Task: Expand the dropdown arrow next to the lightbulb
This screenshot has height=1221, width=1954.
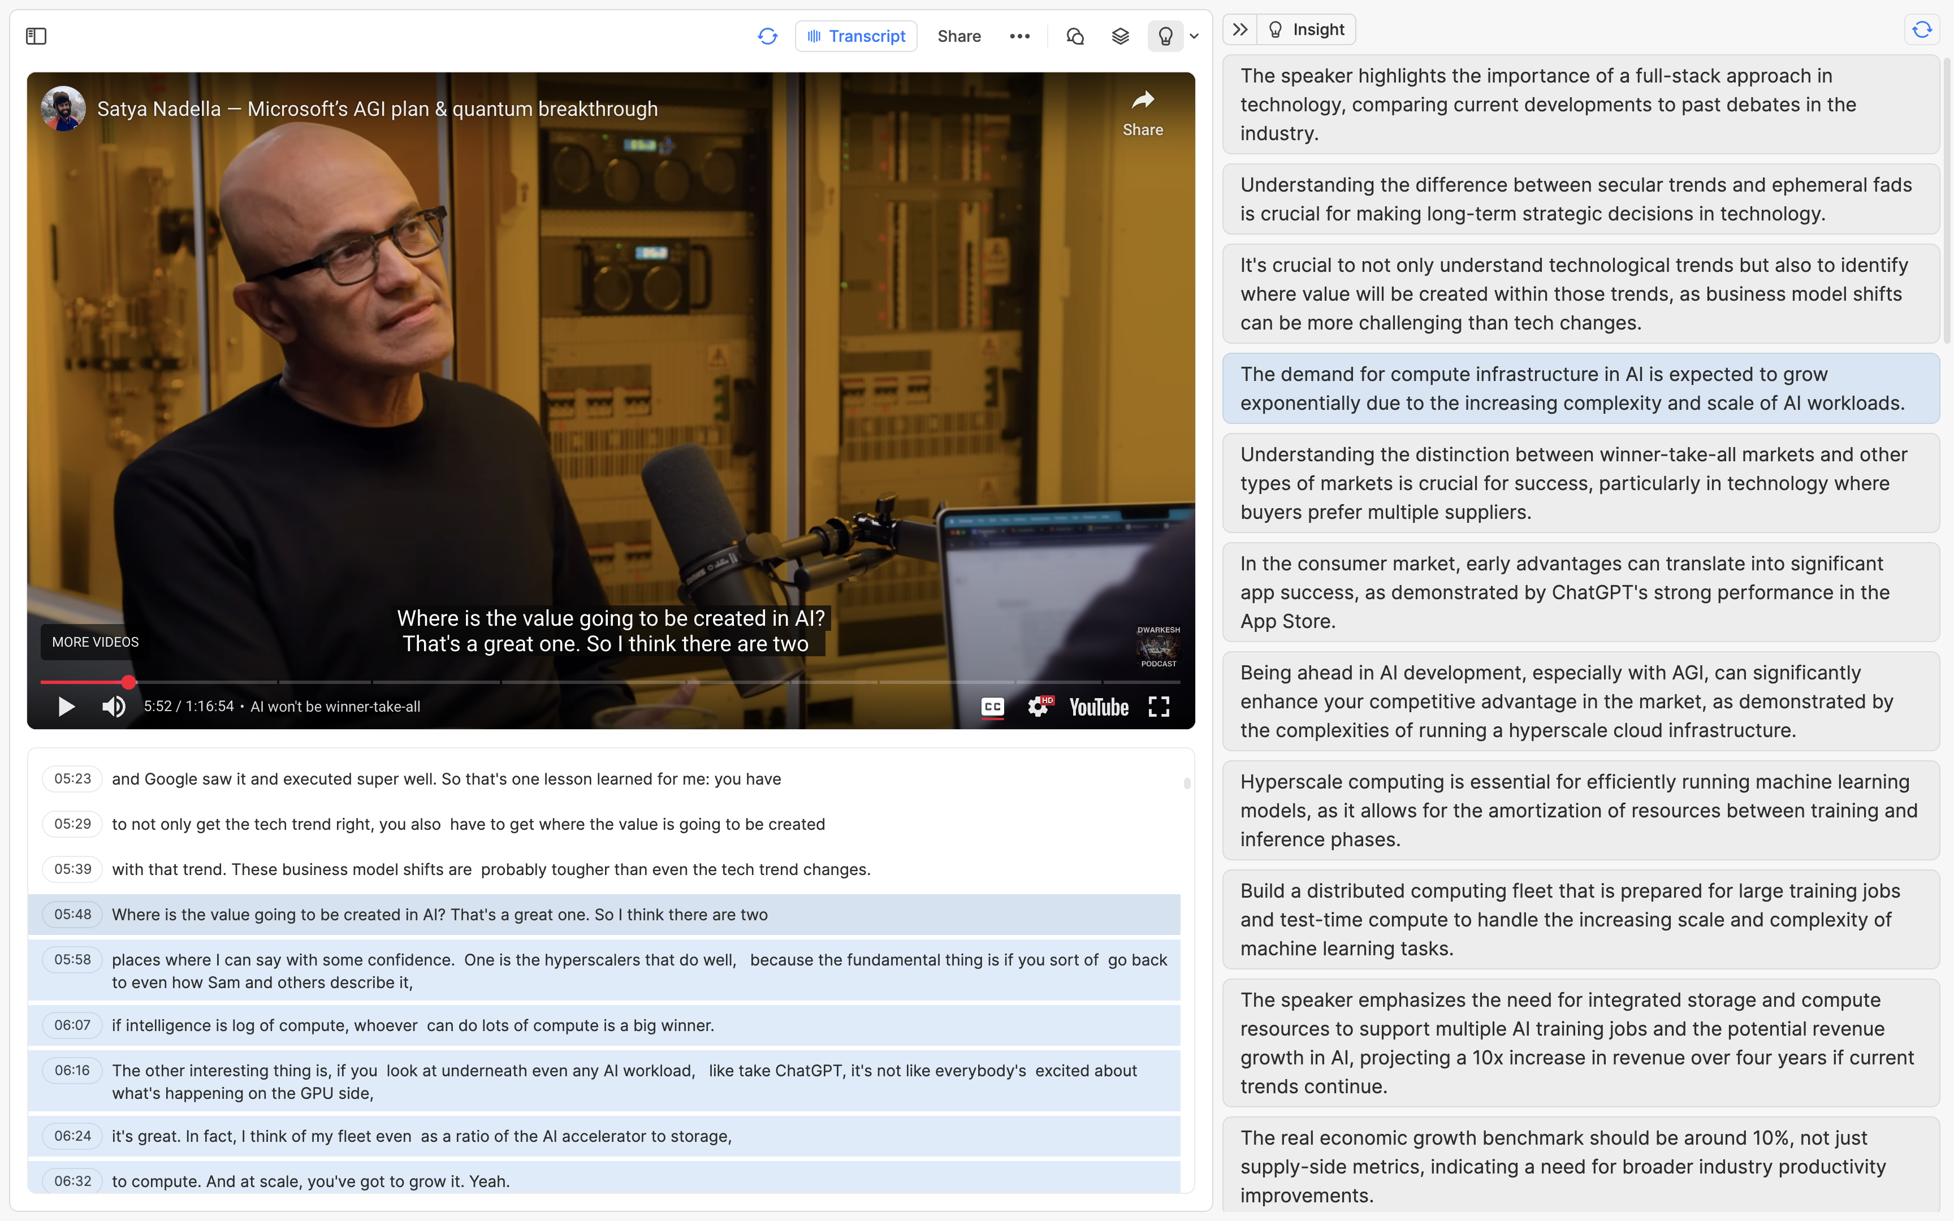Action: coord(1194,36)
